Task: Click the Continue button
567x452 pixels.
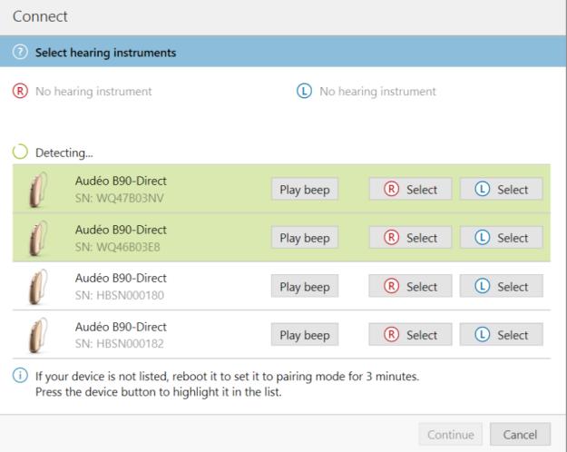Action: (451, 434)
